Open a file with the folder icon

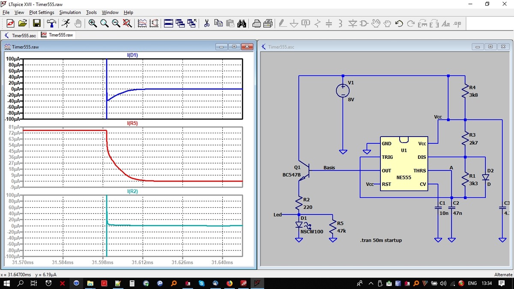coord(23,23)
